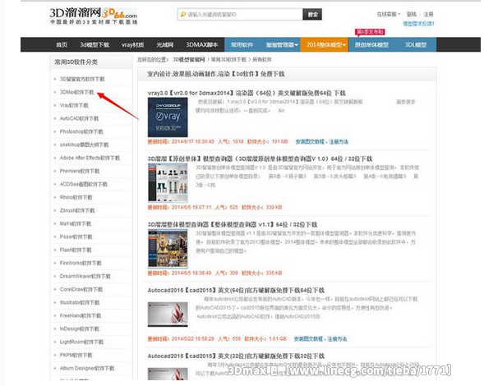
Task: Open InDesign软件下载 in the sidebar
Action: [x=80, y=329]
